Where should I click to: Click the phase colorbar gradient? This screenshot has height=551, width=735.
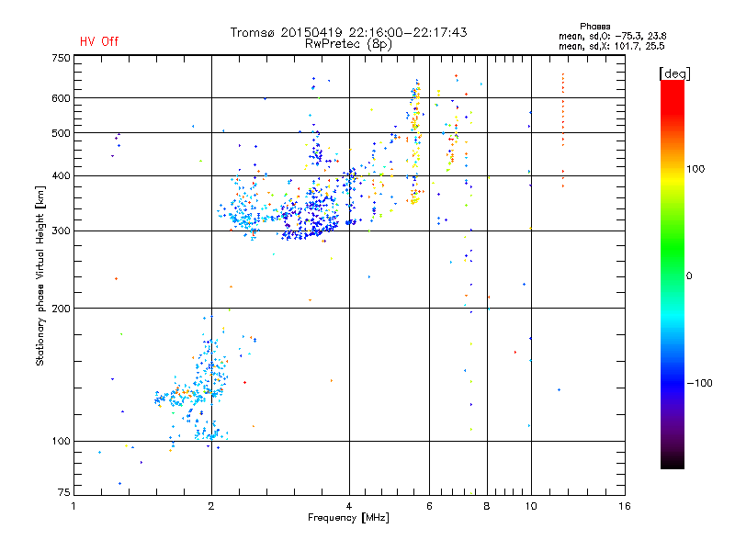tap(673, 274)
